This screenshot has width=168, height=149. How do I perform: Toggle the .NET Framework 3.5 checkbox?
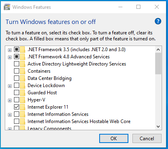point(16,50)
